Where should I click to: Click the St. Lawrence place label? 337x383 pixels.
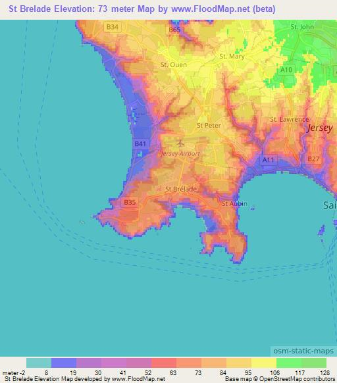click(290, 120)
